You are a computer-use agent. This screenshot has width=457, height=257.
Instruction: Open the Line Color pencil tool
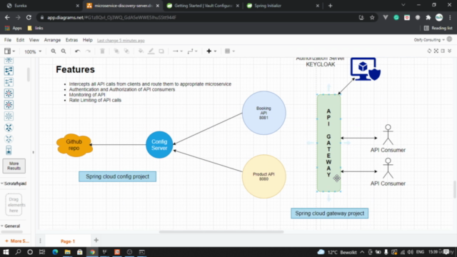(x=151, y=51)
